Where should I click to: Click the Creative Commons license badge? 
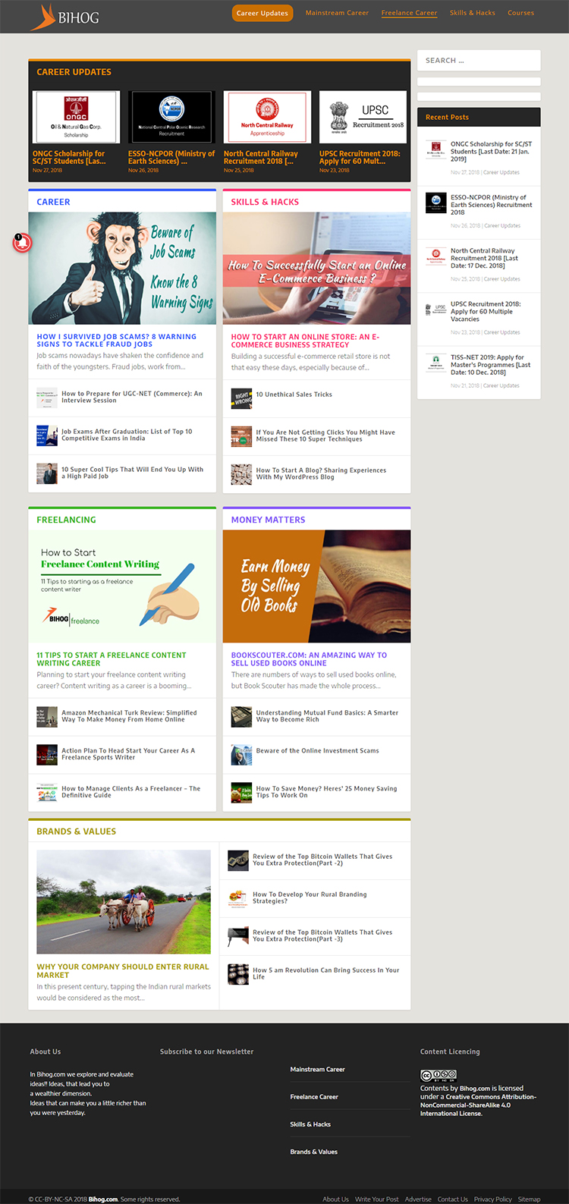(x=439, y=1075)
